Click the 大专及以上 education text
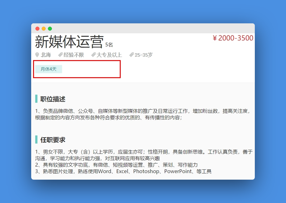 109,55
